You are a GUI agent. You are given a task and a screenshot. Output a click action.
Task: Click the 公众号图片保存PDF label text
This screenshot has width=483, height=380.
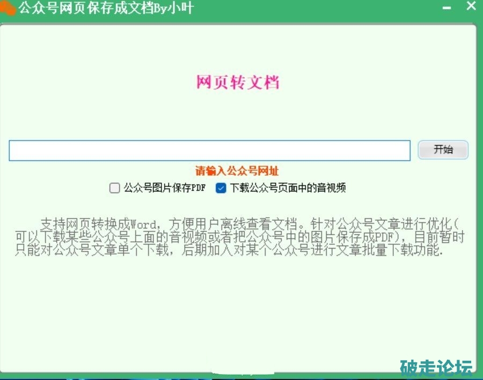tap(164, 188)
